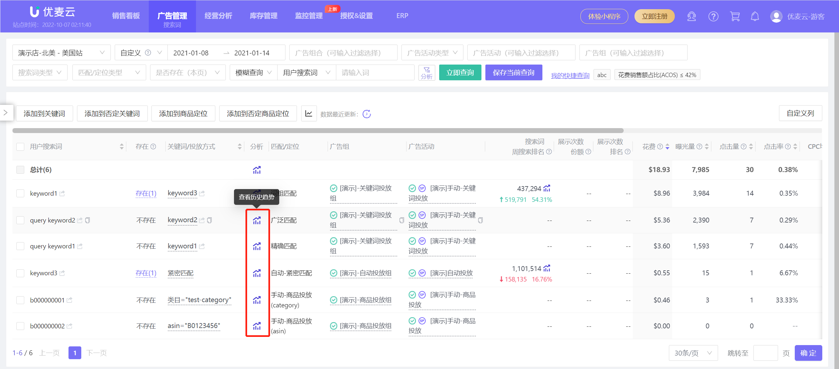Check the keyword1 row checkbox
839x369 pixels.
(x=20, y=193)
